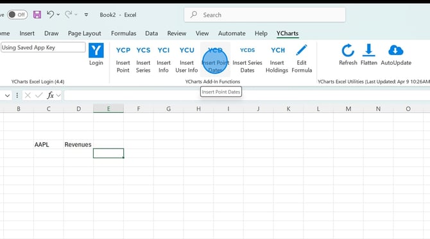Open the Automate tab
430x239 pixels.
pos(232,33)
